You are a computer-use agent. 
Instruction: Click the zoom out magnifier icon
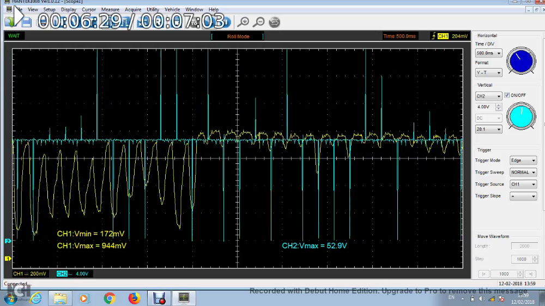click(259, 22)
